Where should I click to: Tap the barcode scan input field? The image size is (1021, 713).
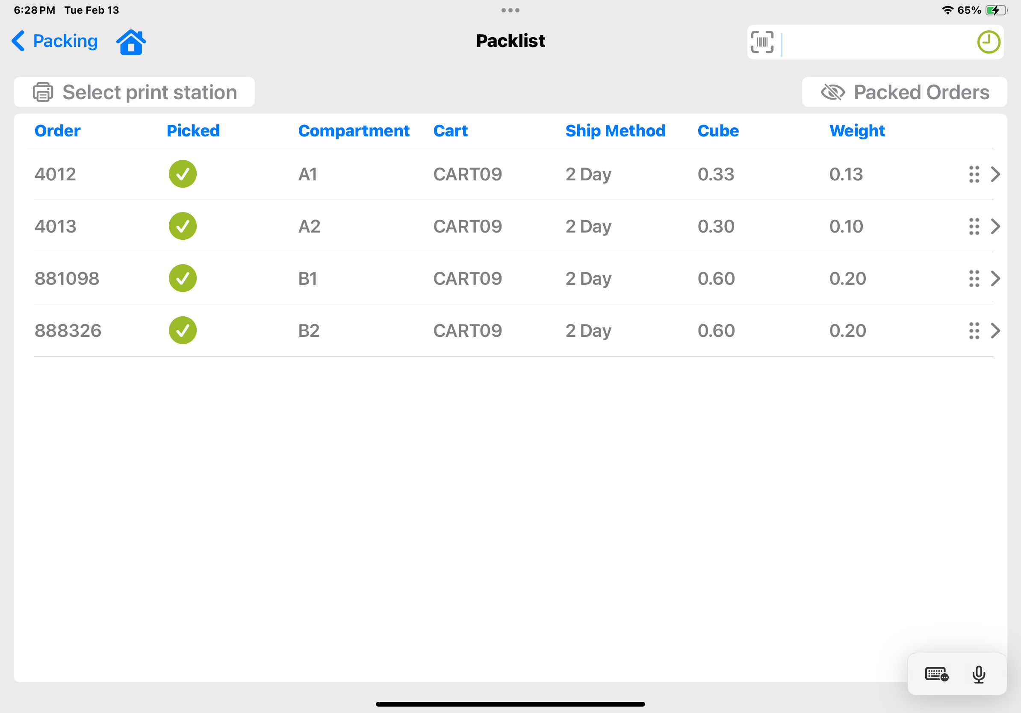pyautogui.click(x=872, y=42)
